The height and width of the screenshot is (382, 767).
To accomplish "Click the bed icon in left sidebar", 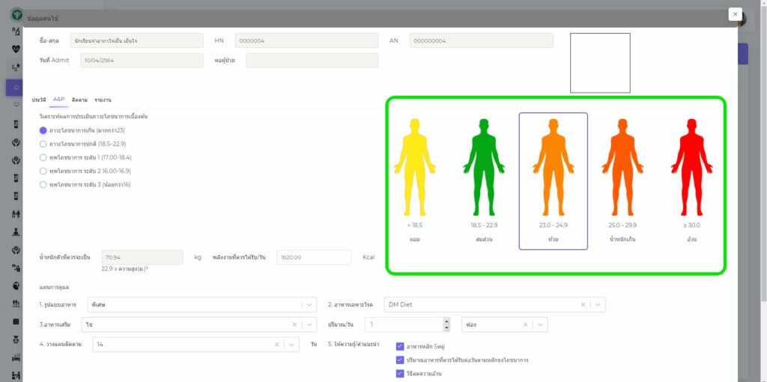I will 16,357.
